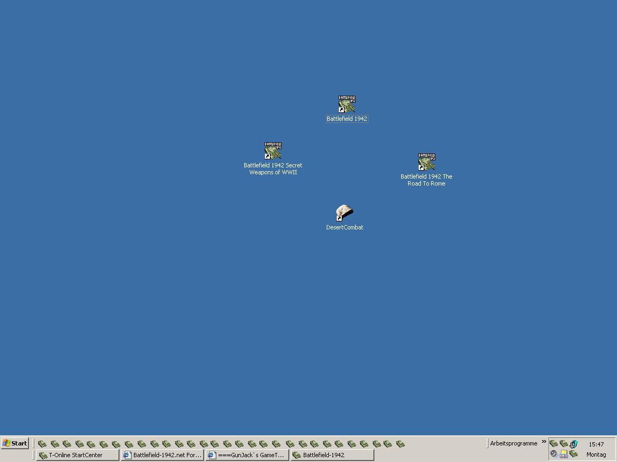
Task: Expand the Arbeitsprogramme toolbar overflow chevron
Action: point(544,442)
